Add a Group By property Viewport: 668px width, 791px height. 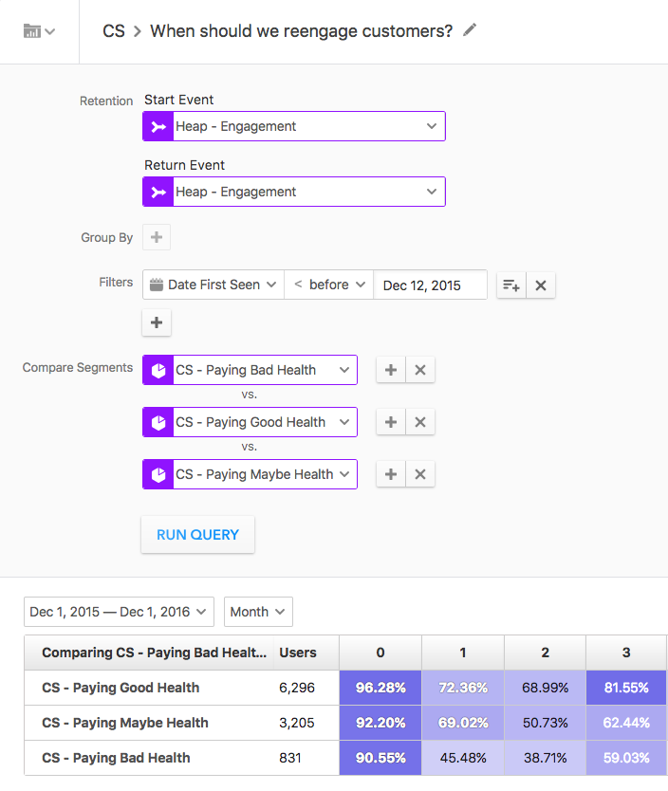(157, 237)
